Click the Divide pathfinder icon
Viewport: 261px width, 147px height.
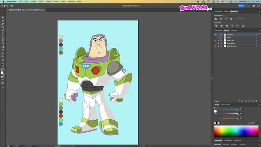click(216, 26)
